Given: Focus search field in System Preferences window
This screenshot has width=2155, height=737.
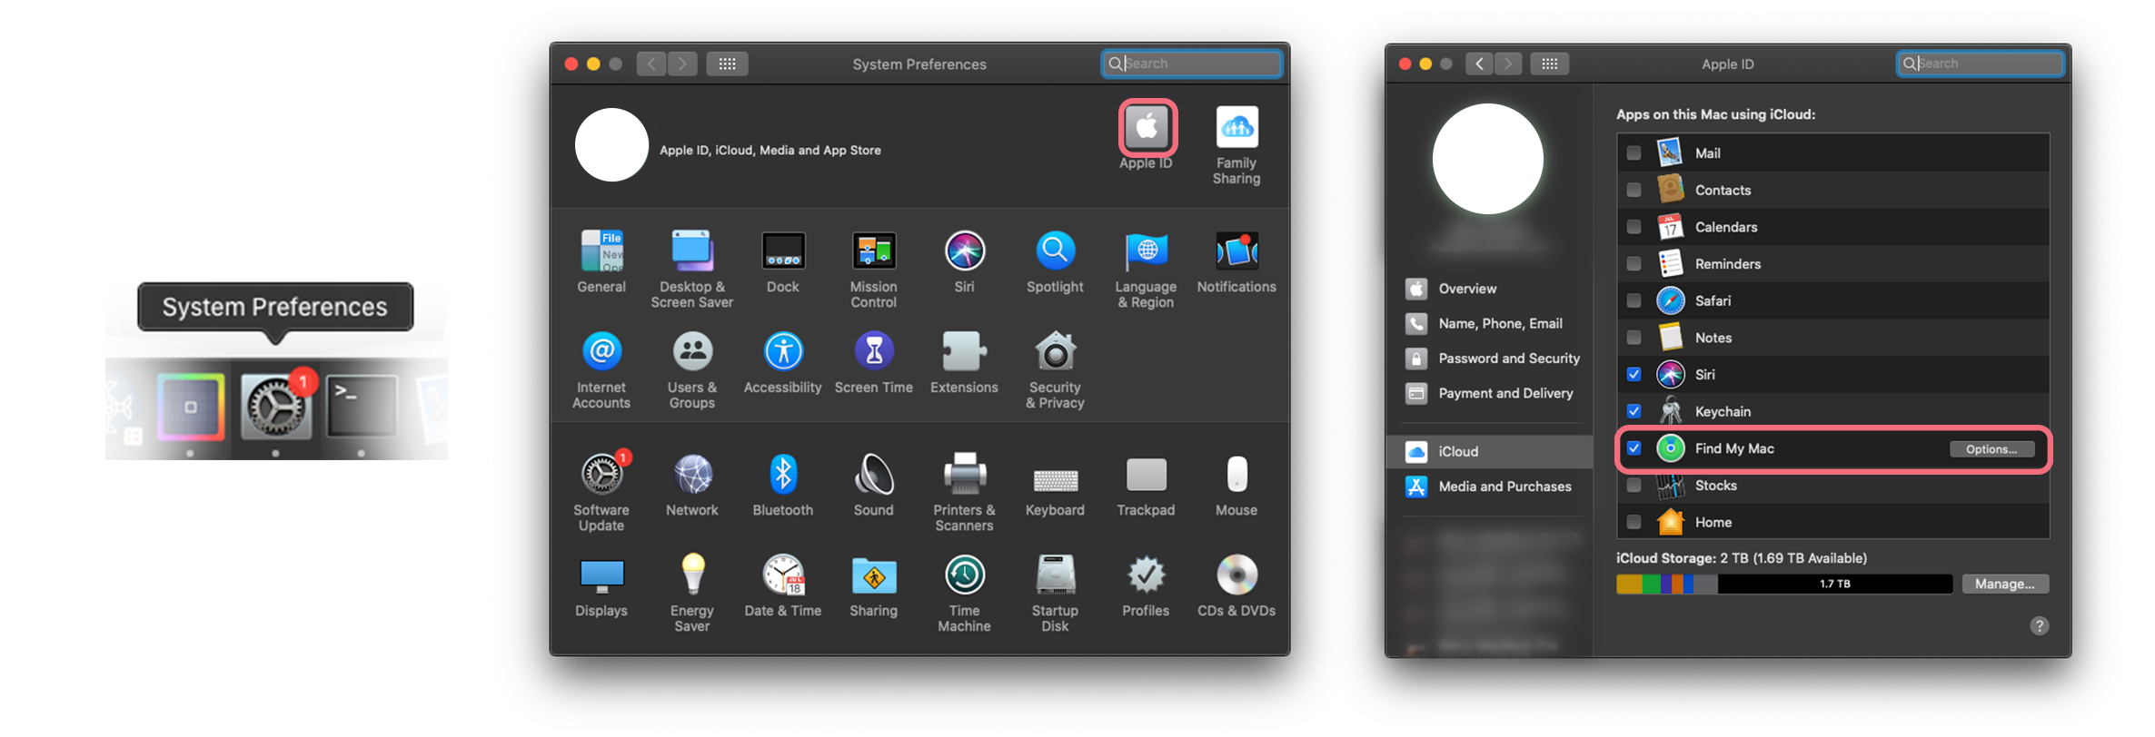Looking at the screenshot, I should [x=1192, y=64].
